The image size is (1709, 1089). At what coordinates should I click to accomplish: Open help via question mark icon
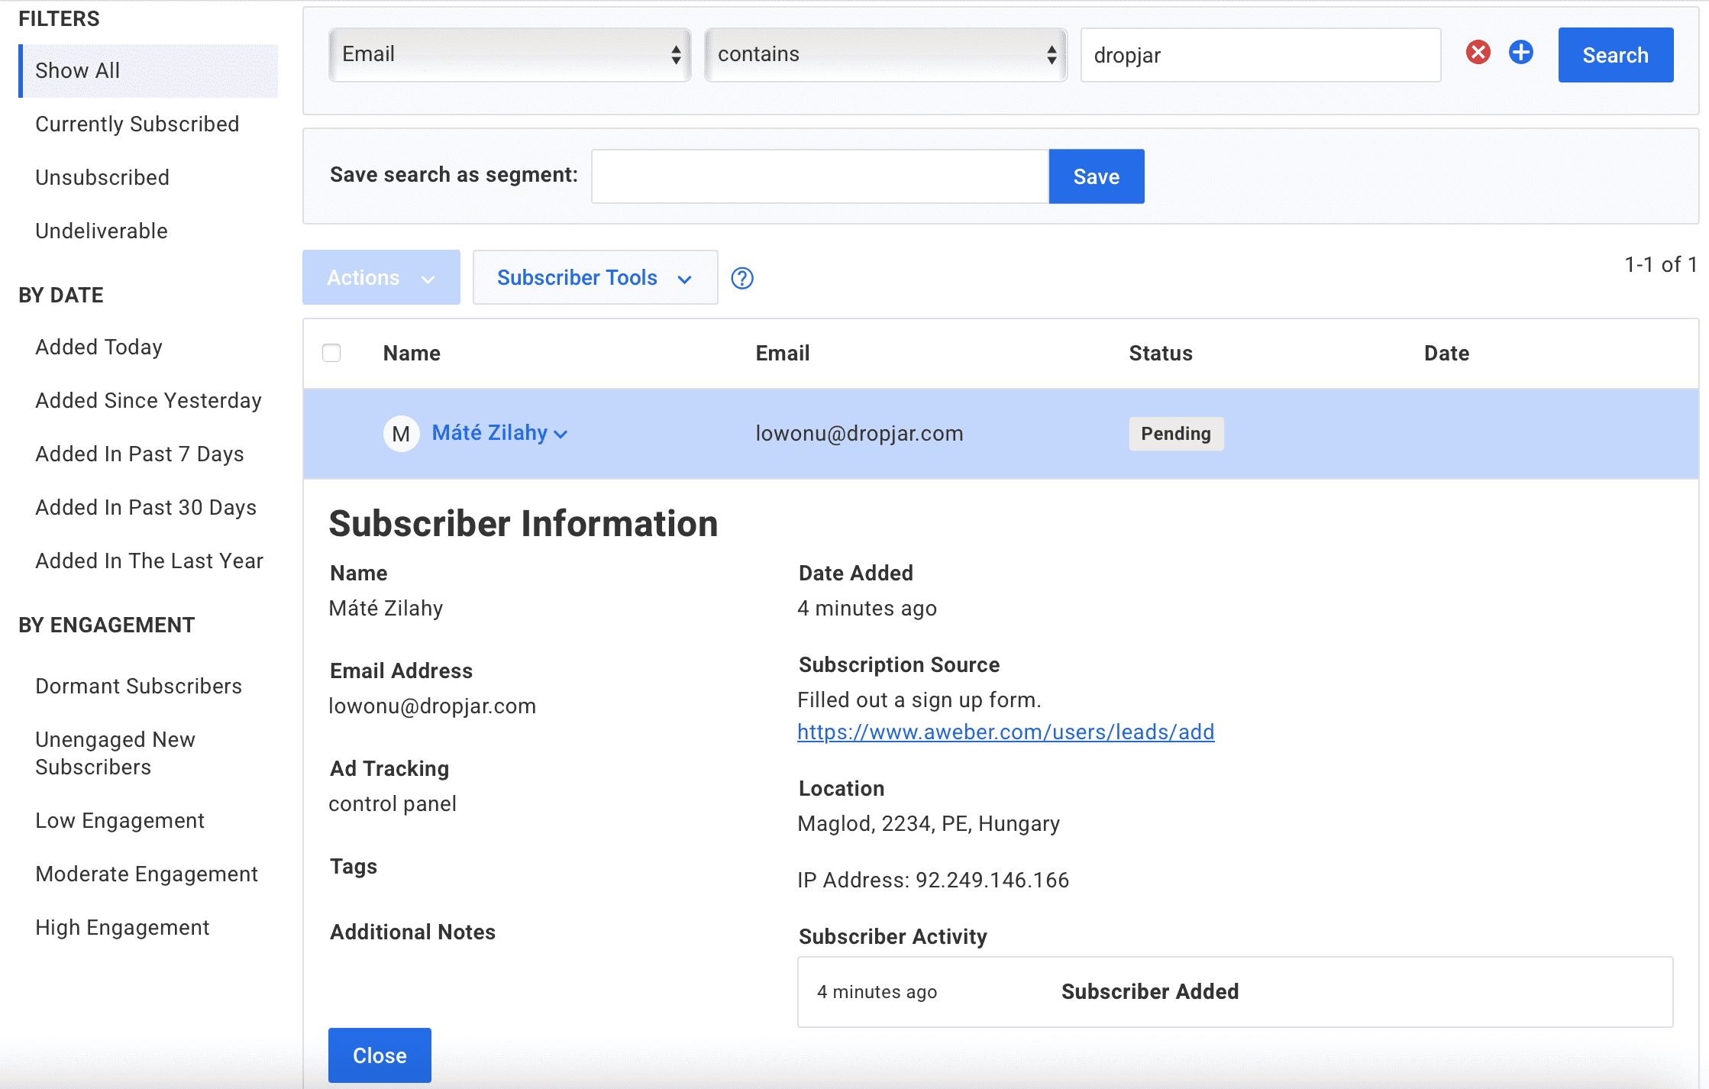point(742,278)
